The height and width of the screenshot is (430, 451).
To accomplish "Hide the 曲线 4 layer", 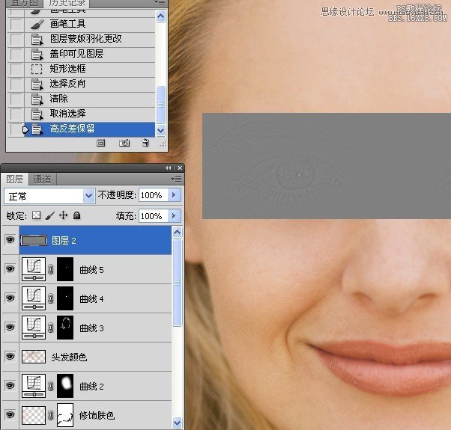I will 10,298.
